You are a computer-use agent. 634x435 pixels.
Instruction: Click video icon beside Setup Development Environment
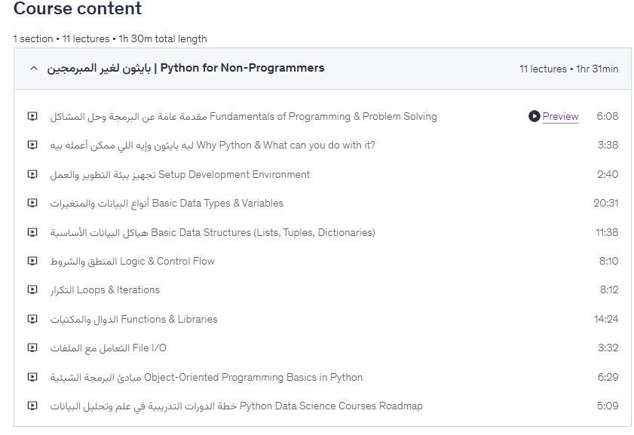click(32, 174)
